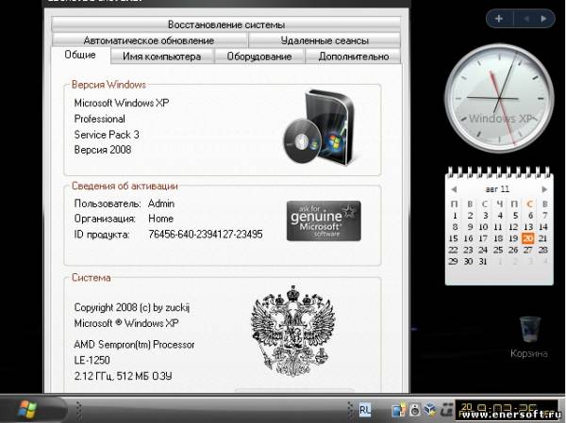Click the Copyright 2008 (c) by zuckij text
Screen dimensions: 566x423
pyautogui.click(x=132, y=308)
